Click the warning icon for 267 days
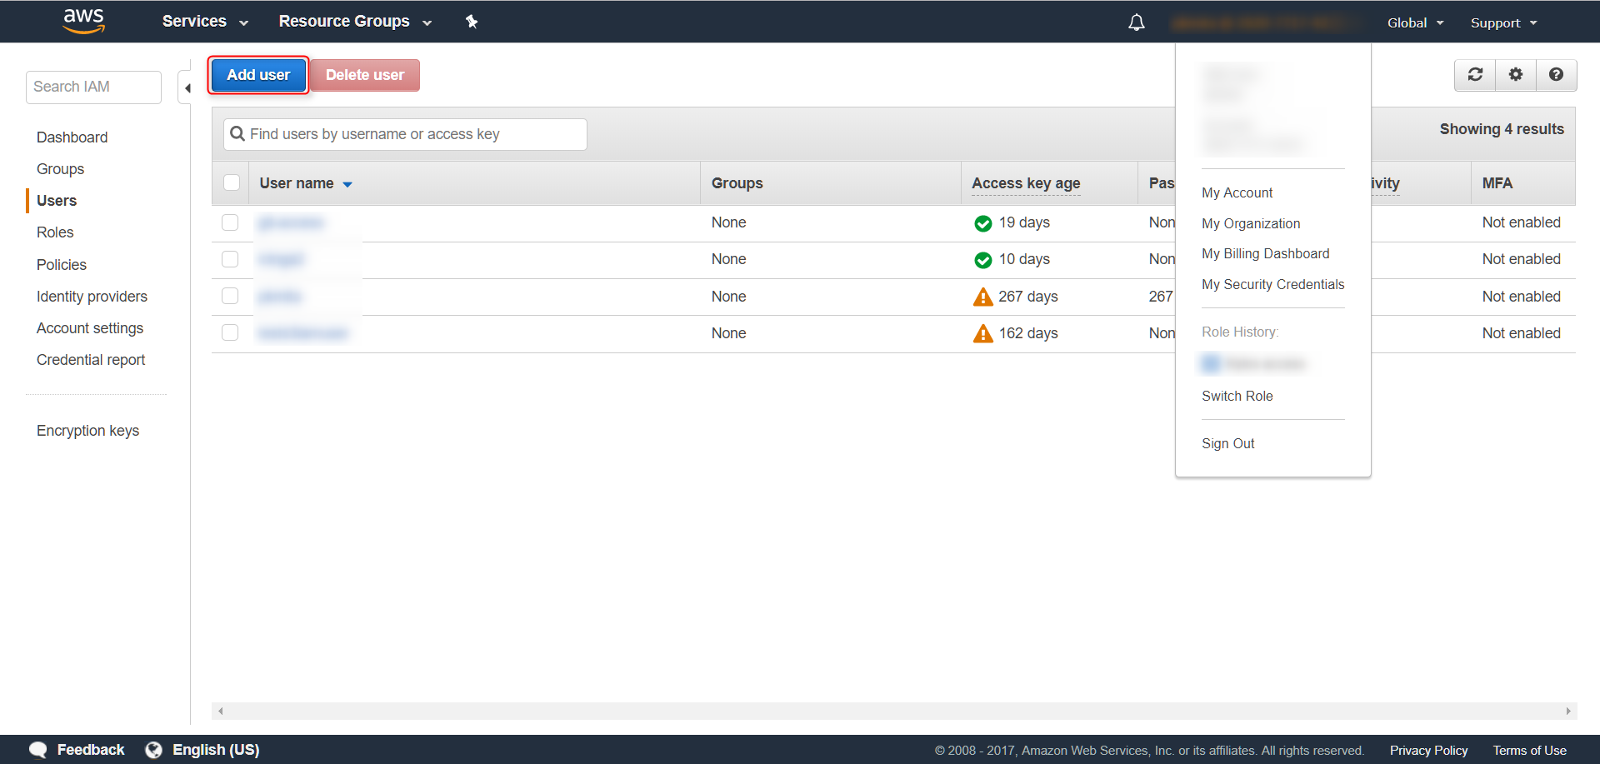The height and width of the screenshot is (764, 1600). click(x=983, y=297)
